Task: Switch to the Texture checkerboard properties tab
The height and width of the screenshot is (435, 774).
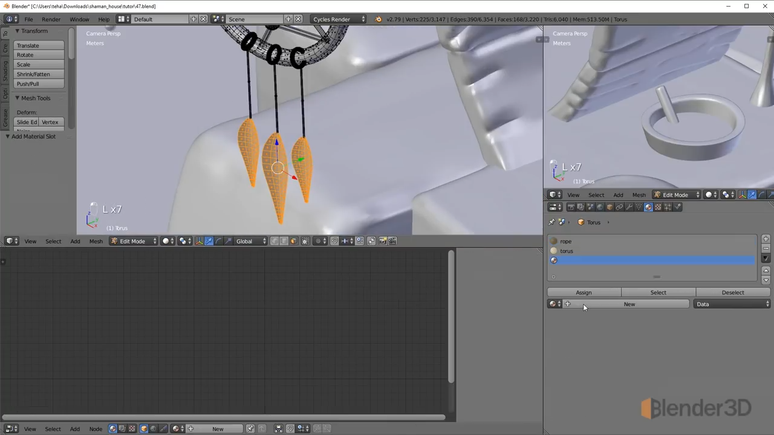Action: point(658,207)
